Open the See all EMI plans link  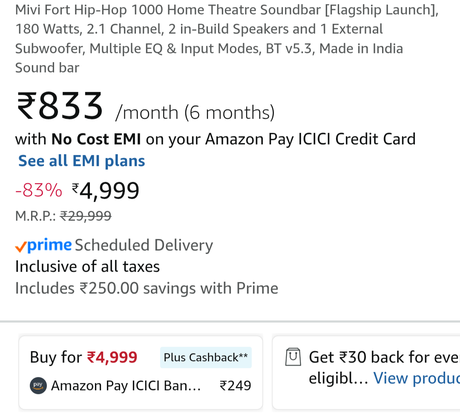click(81, 161)
